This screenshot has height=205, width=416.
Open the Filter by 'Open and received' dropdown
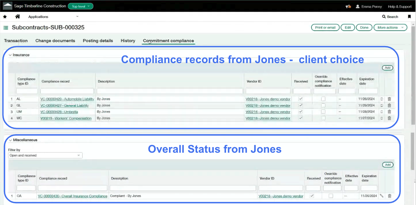click(45, 155)
